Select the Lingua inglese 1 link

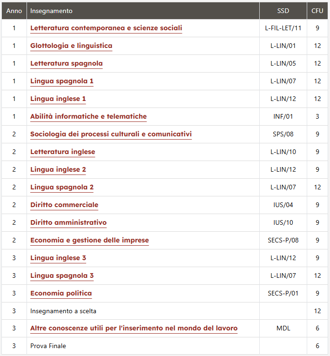pyautogui.click(x=58, y=99)
